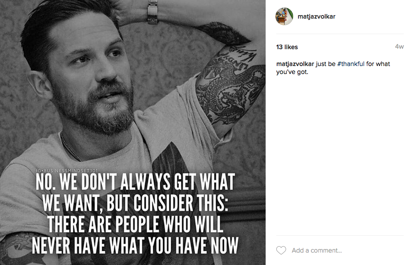Click quote line "WE WANT, BUT CONSIDER THIS:"
Screen dimensions: 414x265
pyautogui.click(x=135, y=203)
